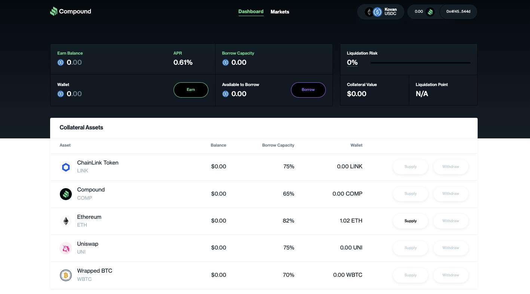Switch to the Markets tab

[280, 12]
